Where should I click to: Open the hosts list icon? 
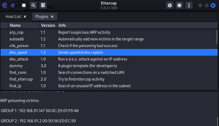click(x=43, y=5)
